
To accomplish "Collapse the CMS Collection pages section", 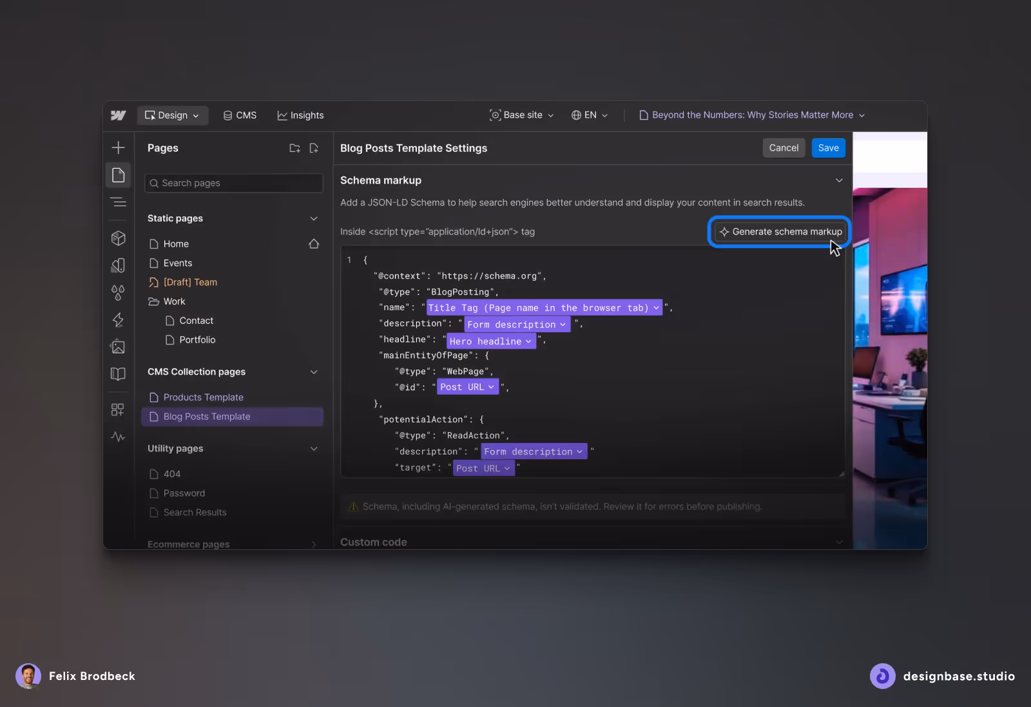I will 314,372.
